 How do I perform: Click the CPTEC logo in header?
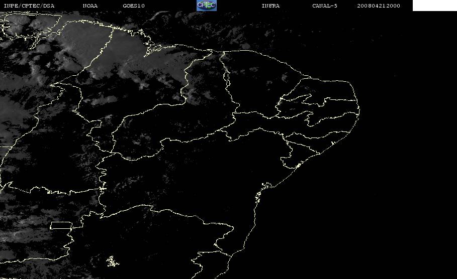click(206, 6)
